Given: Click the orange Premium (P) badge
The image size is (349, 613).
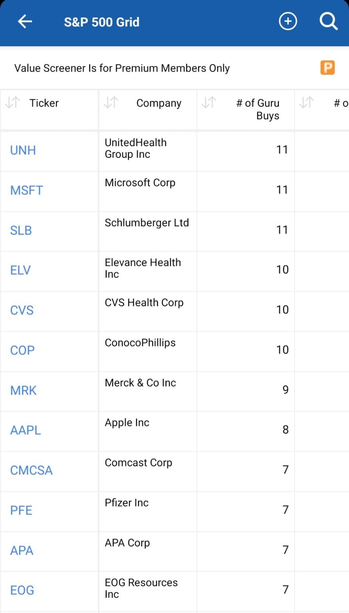Looking at the screenshot, I should (x=327, y=68).
